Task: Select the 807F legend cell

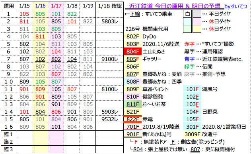Action: click(x=133, y=74)
